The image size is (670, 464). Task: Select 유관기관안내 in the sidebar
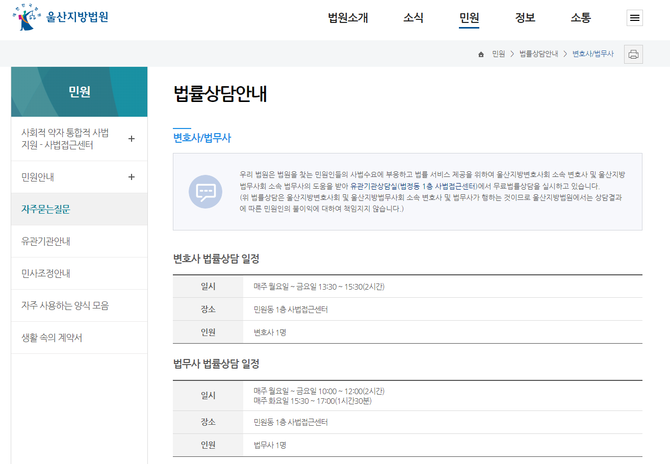pos(79,241)
